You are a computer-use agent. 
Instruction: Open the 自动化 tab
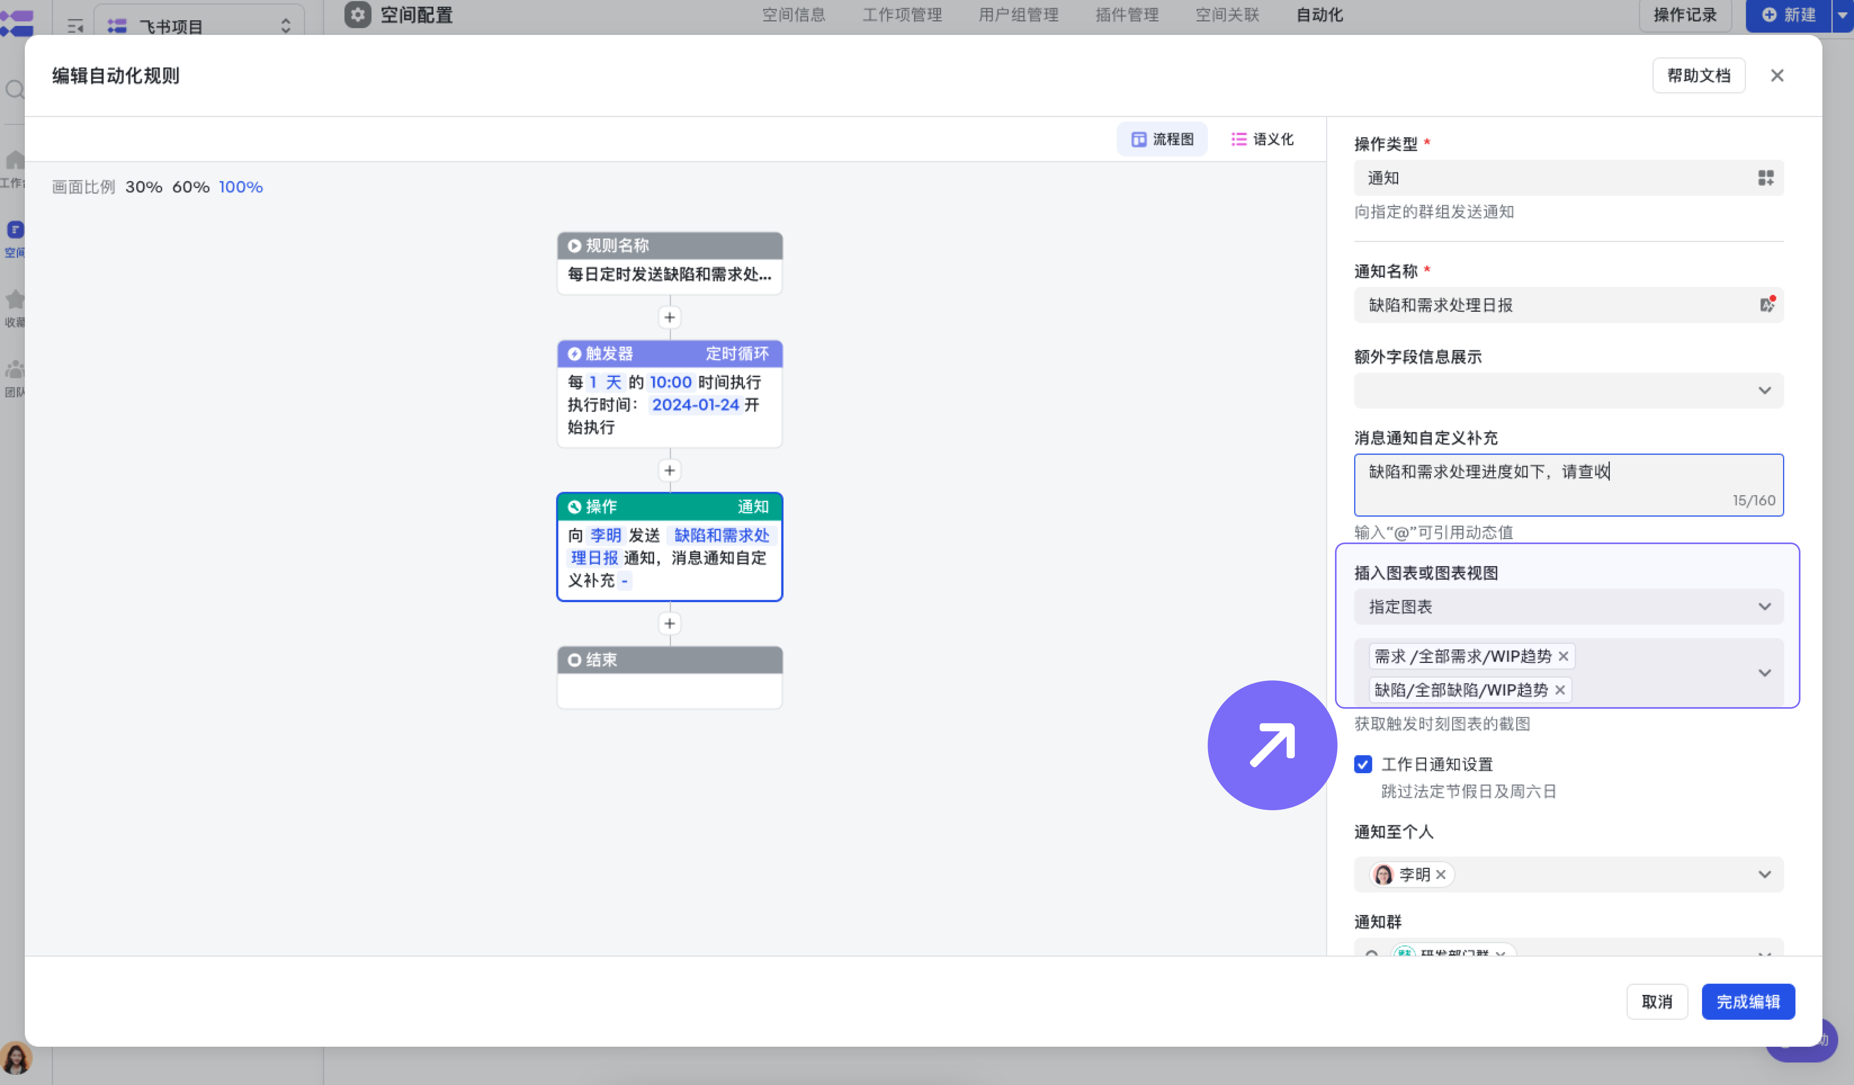click(x=1319, y=15)
